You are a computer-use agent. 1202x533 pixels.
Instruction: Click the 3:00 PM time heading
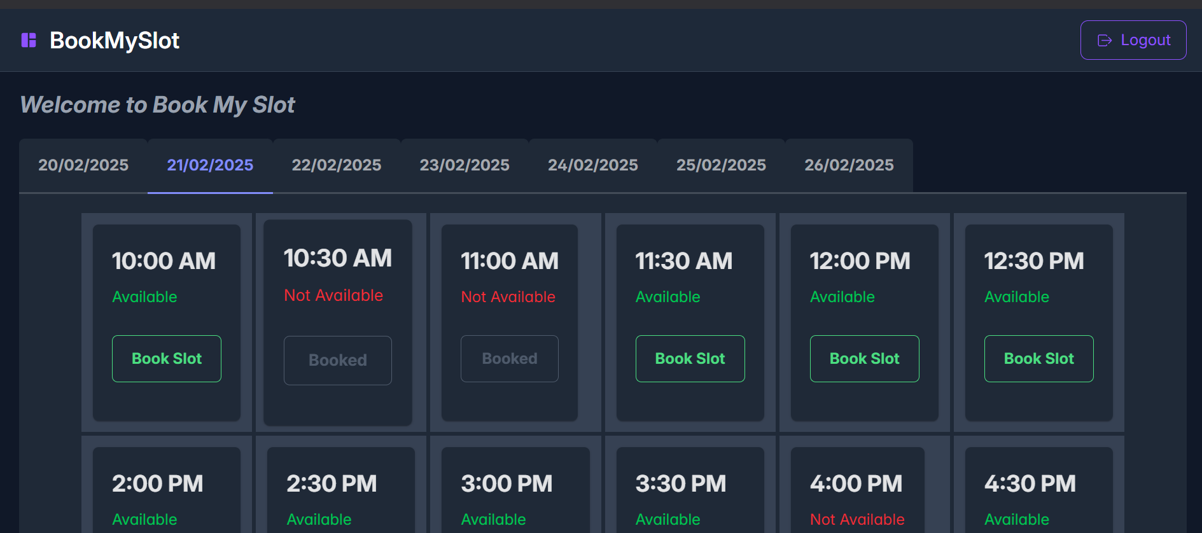pyautogui.click(x=507, y=483)
